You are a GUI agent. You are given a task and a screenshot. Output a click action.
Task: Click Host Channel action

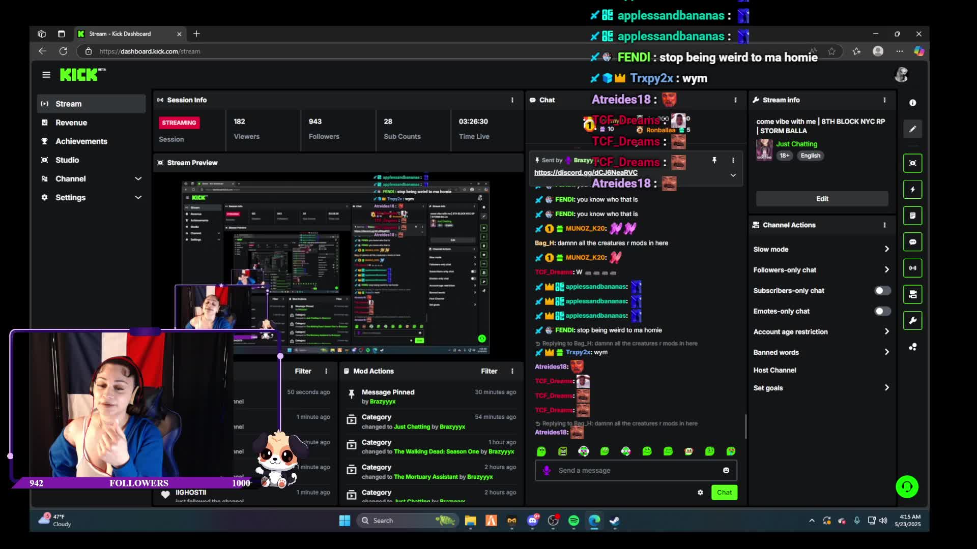(774, 370)
